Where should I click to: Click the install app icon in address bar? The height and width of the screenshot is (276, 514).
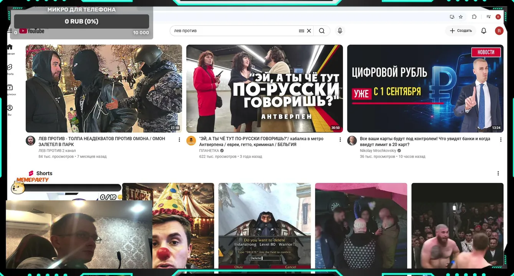[x=452, y=17]
